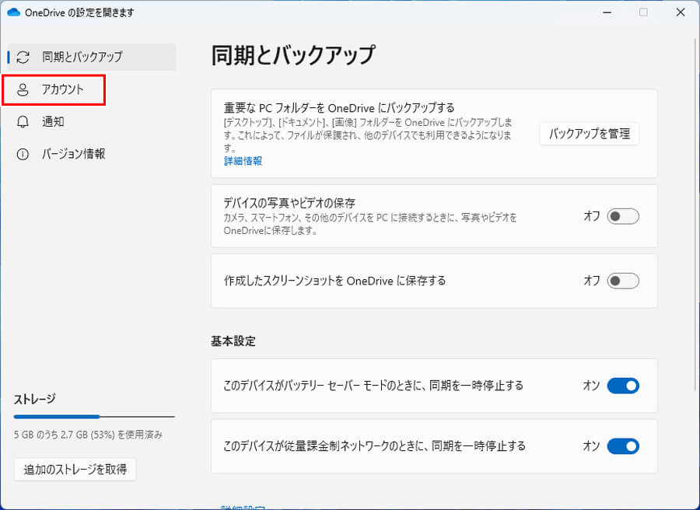This screenshot has width=700, height=510.
Task: Minimize the OneDrive settings window
Action: (x=607, y=12)
